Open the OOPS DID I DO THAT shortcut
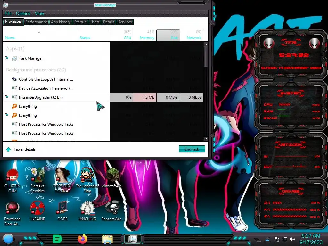Screen dimensions: 328x246 [x=62, y=180]
